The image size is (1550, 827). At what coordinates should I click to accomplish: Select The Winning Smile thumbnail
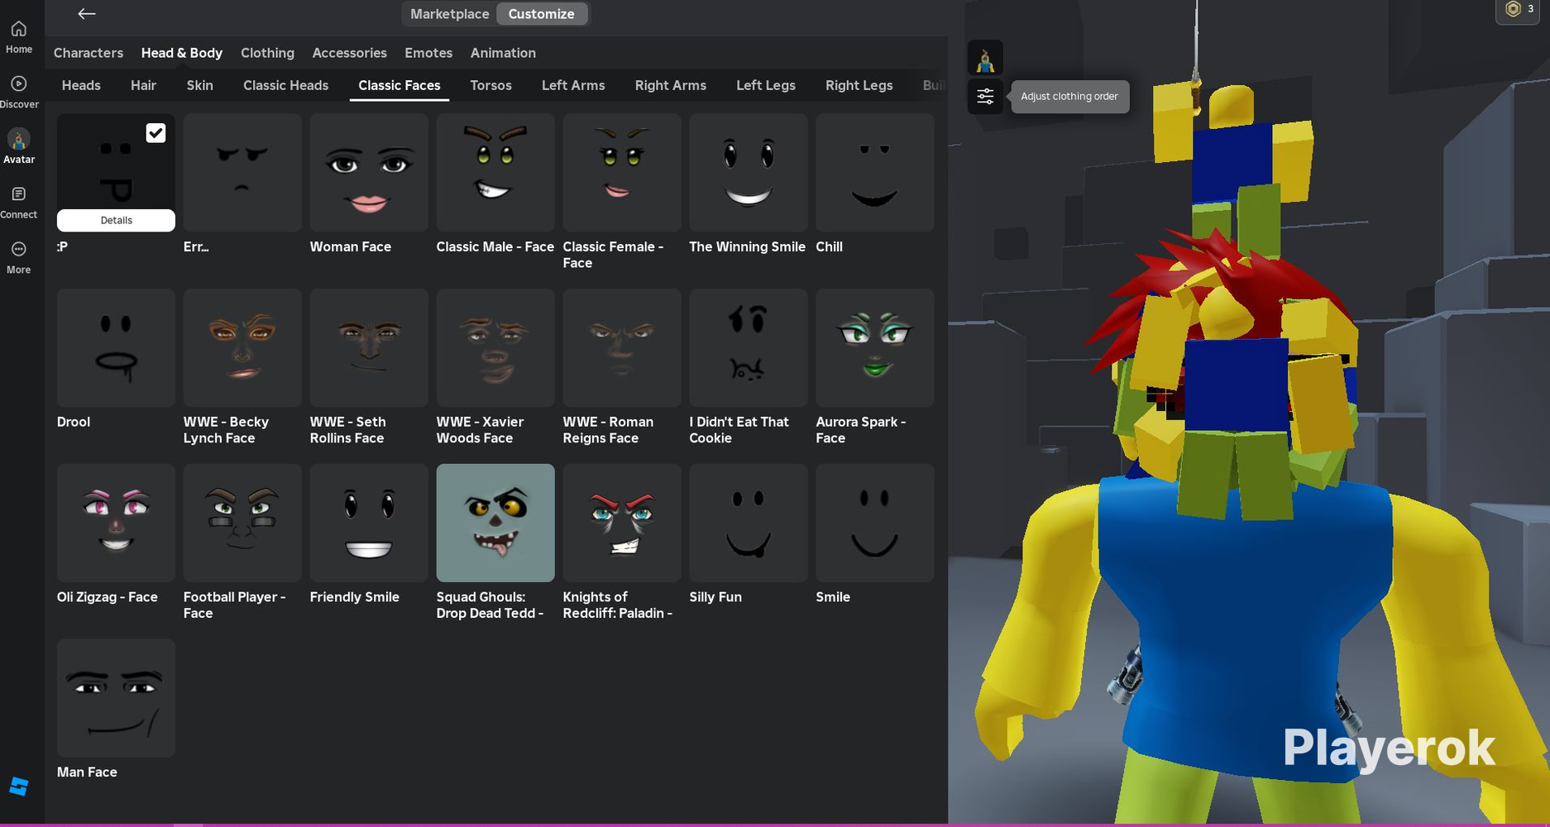[749, 173]
